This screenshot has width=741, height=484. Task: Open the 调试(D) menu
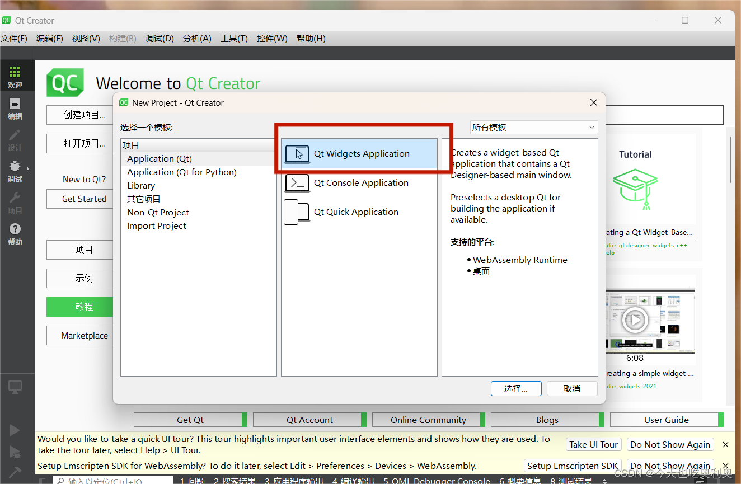tap(160, 38)
